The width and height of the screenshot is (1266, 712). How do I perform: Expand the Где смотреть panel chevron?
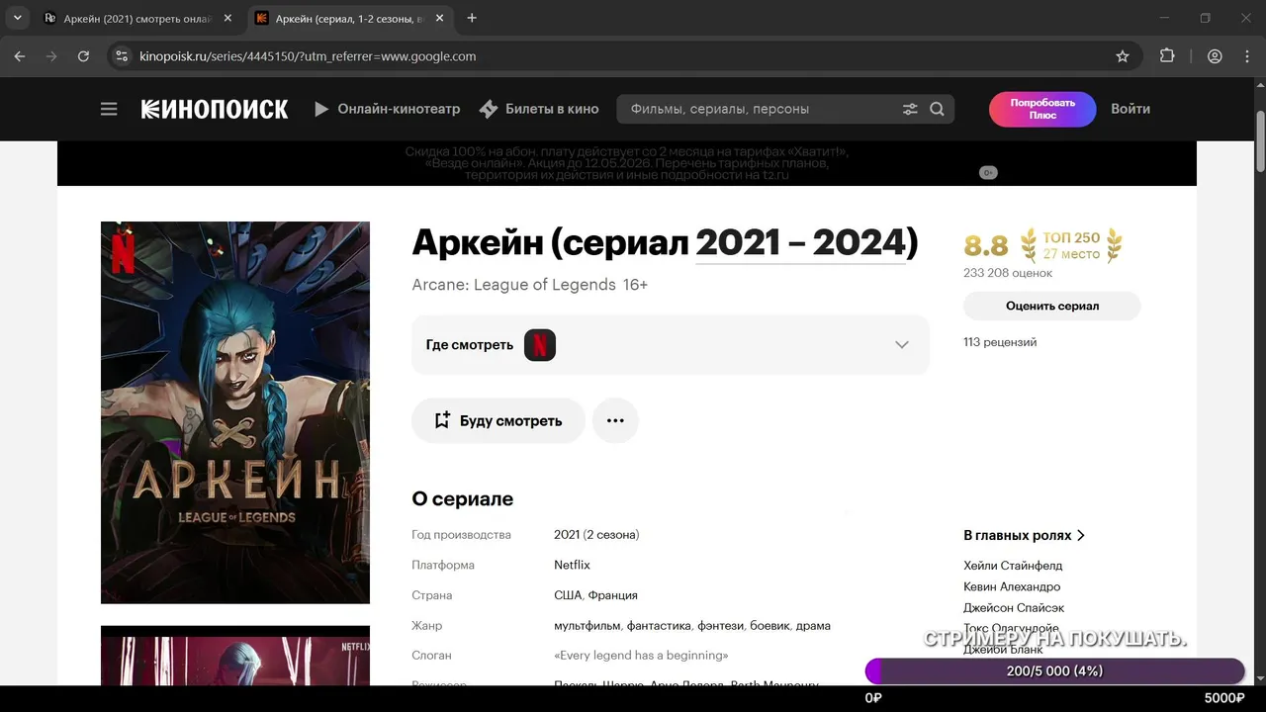pos(901,345)
